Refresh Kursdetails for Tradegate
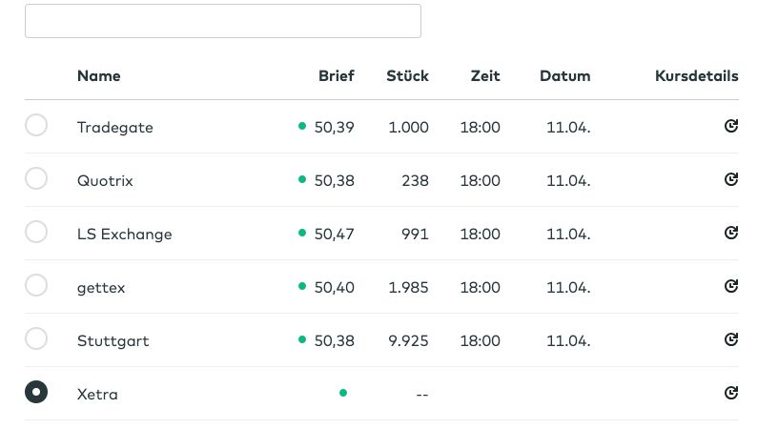The image size is (778, 429). 731,126
